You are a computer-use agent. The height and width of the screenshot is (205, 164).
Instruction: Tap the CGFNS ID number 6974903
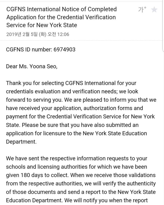click(65, 49)
